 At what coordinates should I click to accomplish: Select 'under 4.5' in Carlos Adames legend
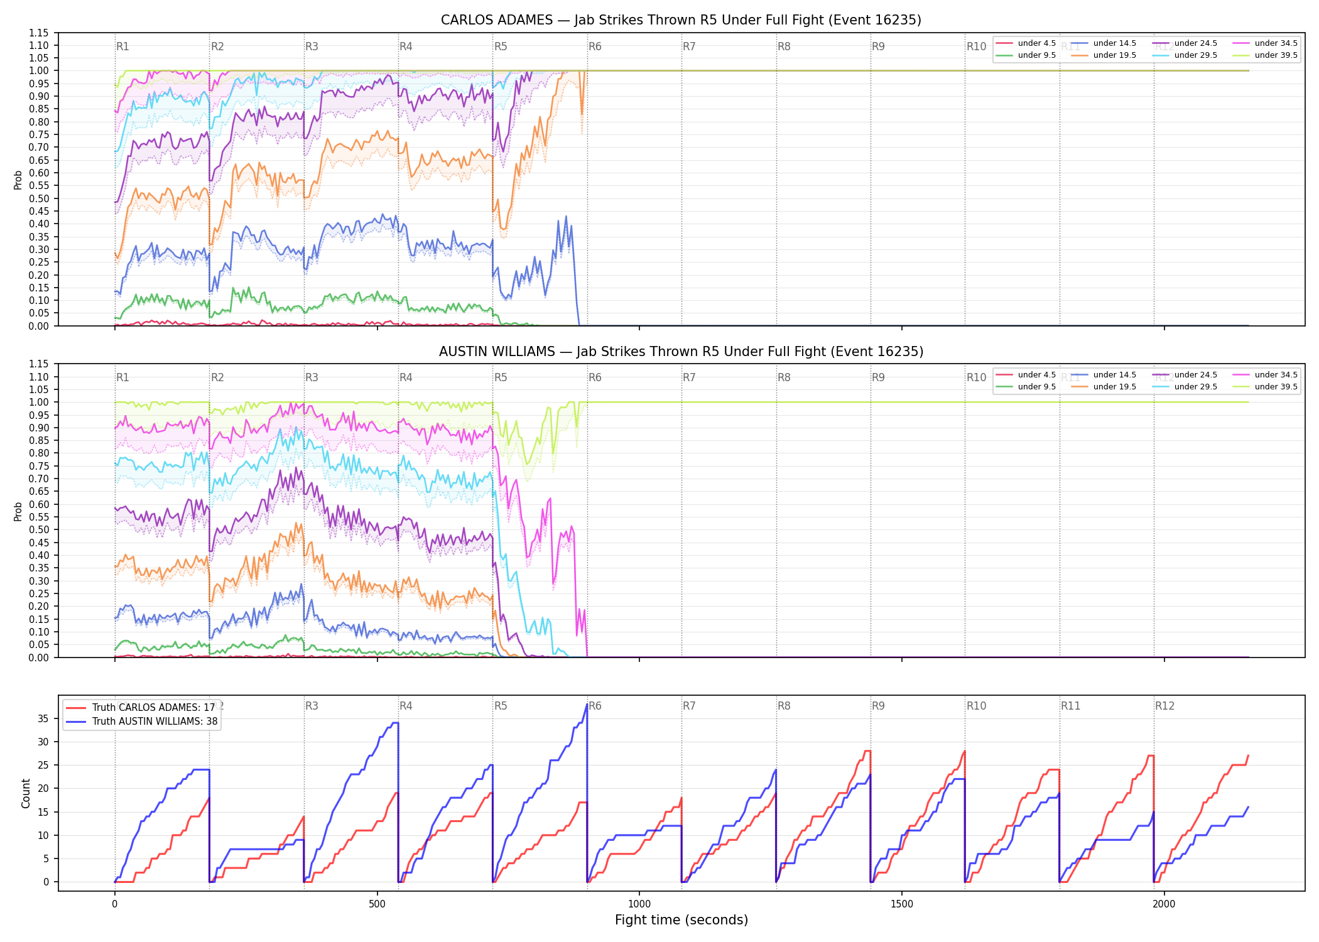click(x=1026, y=43)
